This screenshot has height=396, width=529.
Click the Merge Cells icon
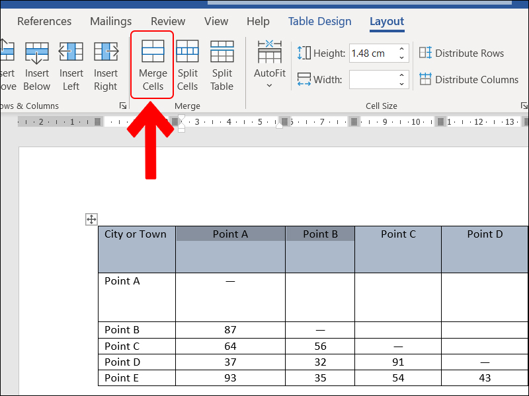153,65
